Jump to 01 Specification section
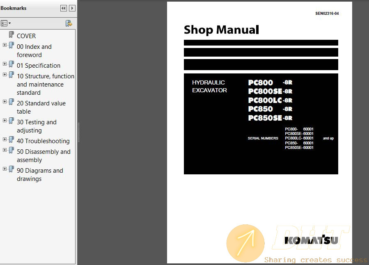 (x=39, y=66)
